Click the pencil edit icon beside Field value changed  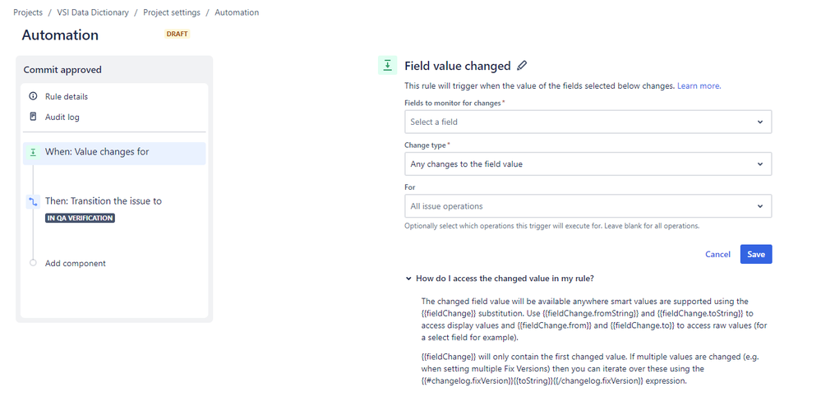522,66
